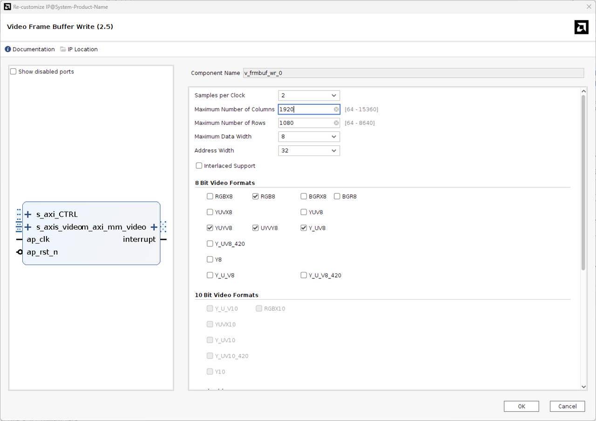Expand the Address Width dropdown
Viewport: 596px width, 421px height.
[309, 151]
